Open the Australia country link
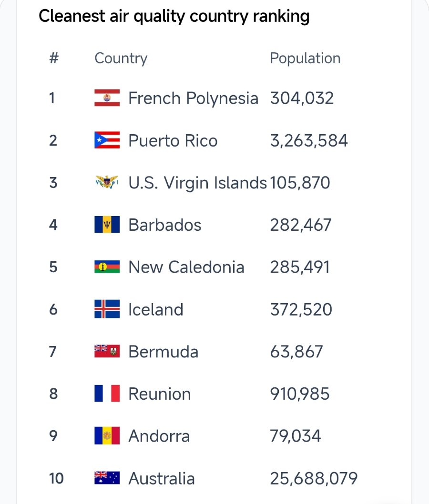Image resolution: width=429 pixels, height=504 pixels. coord(162,478)
